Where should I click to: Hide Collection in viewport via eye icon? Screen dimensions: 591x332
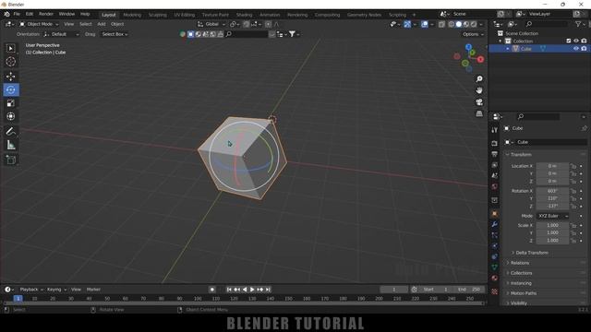pos(576,41)
